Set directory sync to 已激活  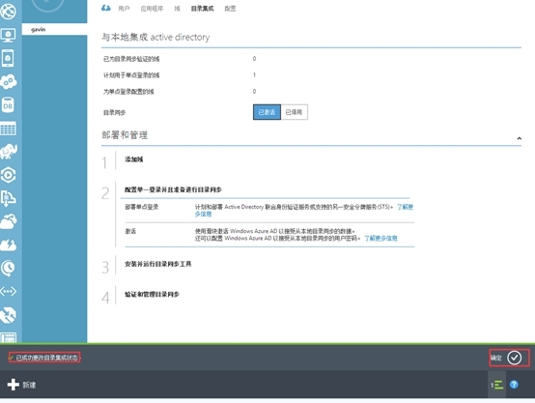pyautogui.click(x=267, y=112)
